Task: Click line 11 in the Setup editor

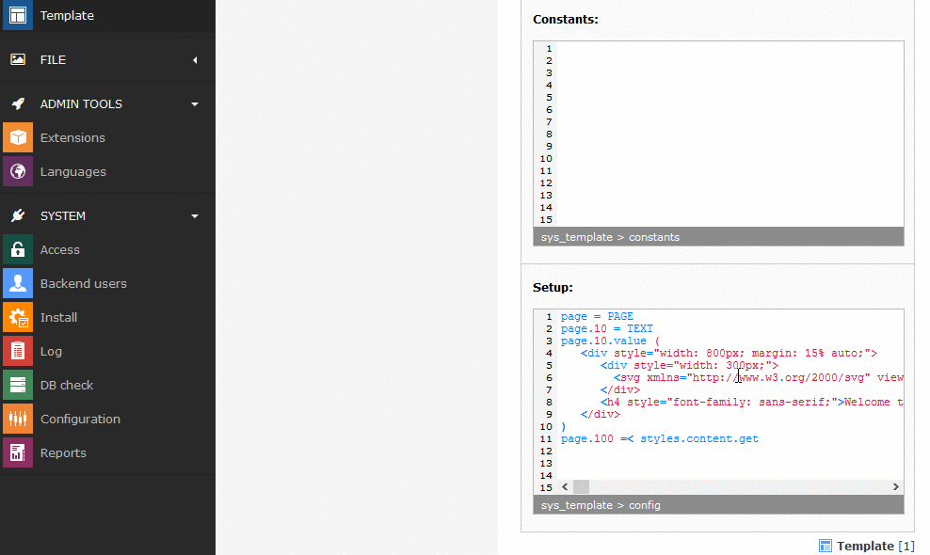Action: (659, 438)
